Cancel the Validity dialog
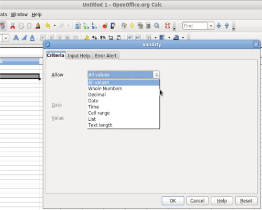This screenshot has width=262, height=210. point(197,201)
